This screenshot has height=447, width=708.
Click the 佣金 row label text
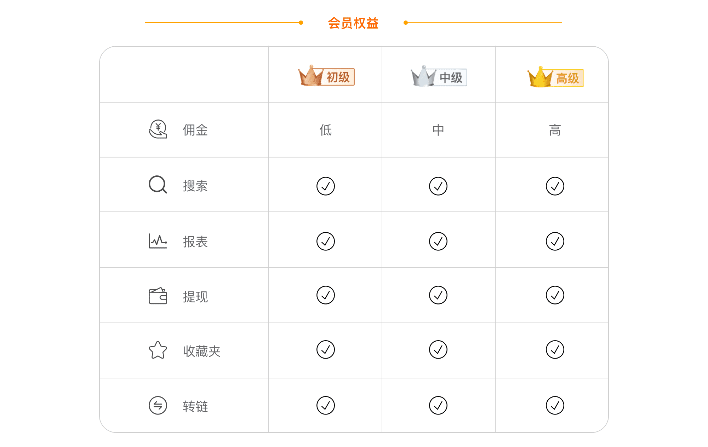tap(195, 130)
